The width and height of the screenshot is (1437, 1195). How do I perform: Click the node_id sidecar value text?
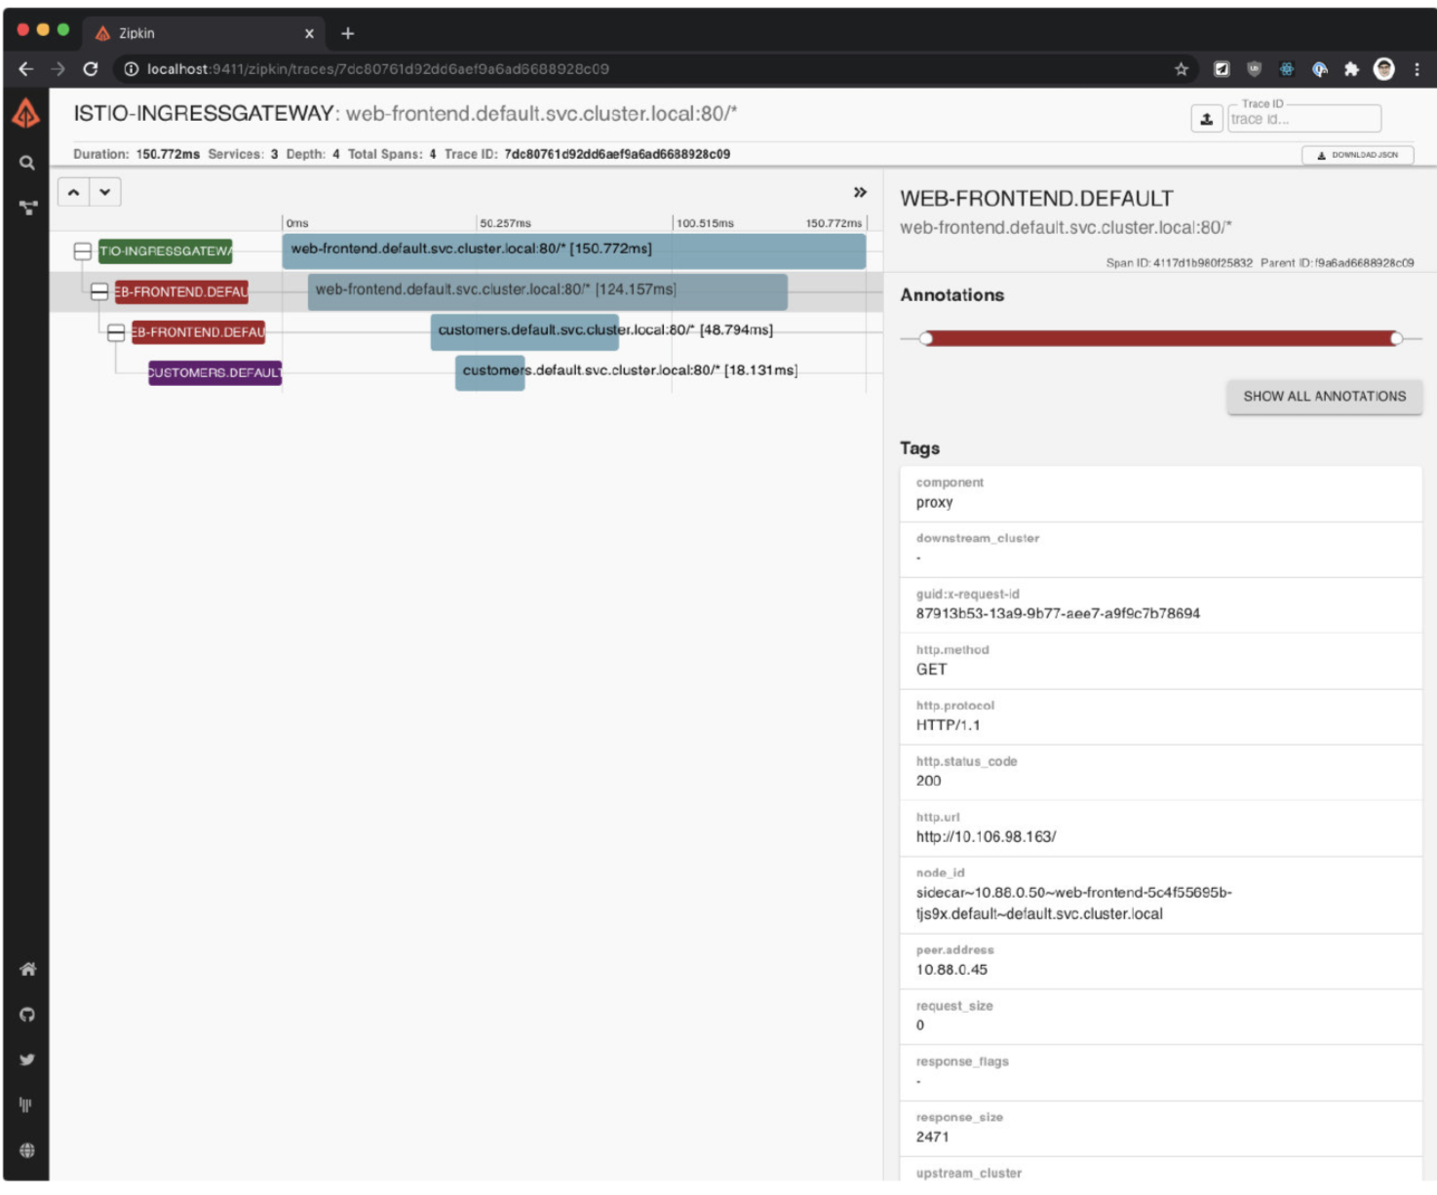[1073, 904]
